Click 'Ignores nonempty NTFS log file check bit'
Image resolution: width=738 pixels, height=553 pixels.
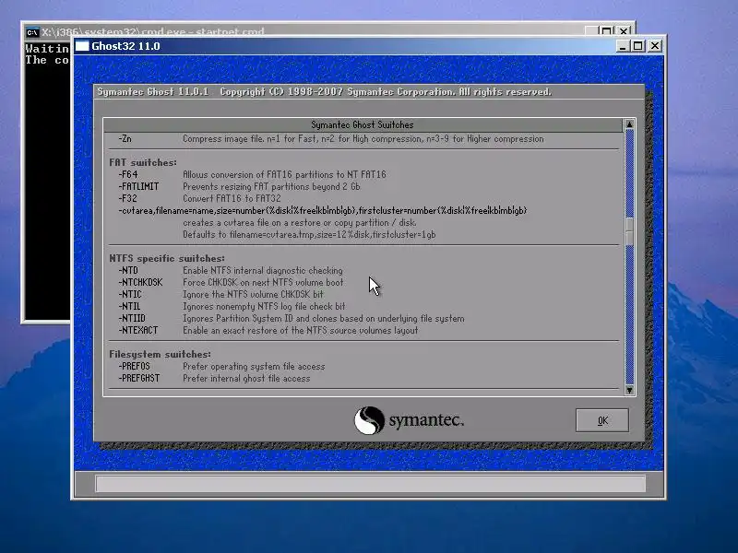click(x=264, y=307)
